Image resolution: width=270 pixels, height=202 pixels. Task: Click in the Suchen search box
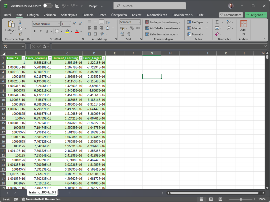(x=150, y=6)
